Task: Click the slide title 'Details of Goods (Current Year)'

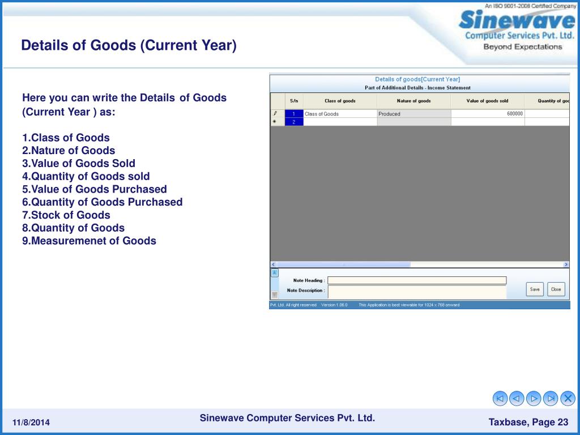Action: 129,45
